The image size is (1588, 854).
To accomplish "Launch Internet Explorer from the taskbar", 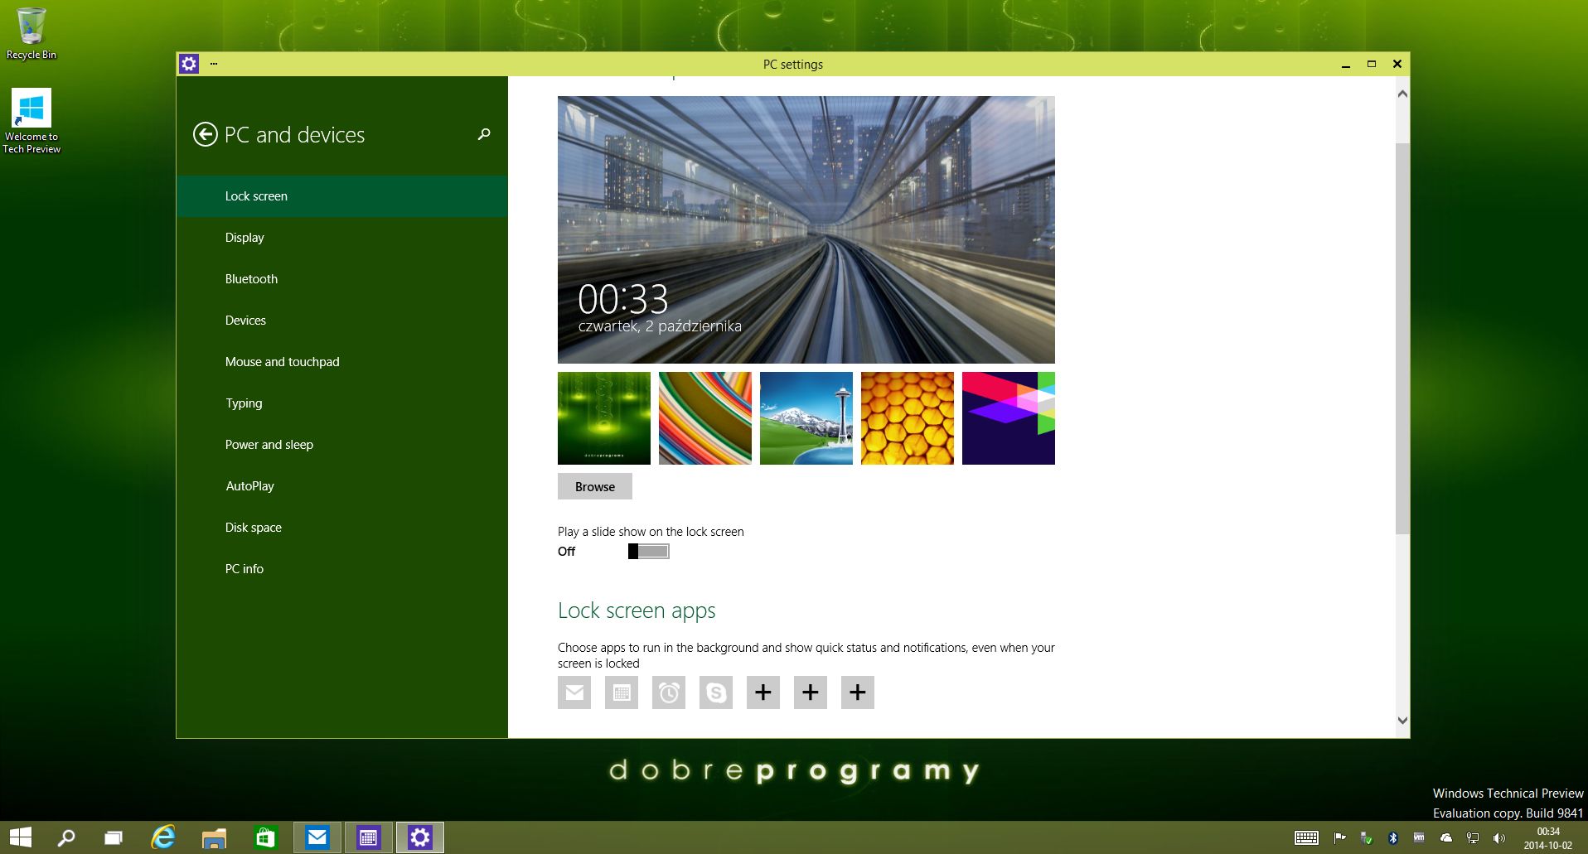I will click(x=163, y=837).
